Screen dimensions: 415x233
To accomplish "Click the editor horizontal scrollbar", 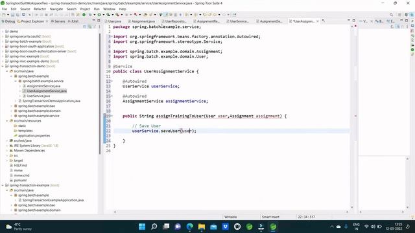I will 231,212.
